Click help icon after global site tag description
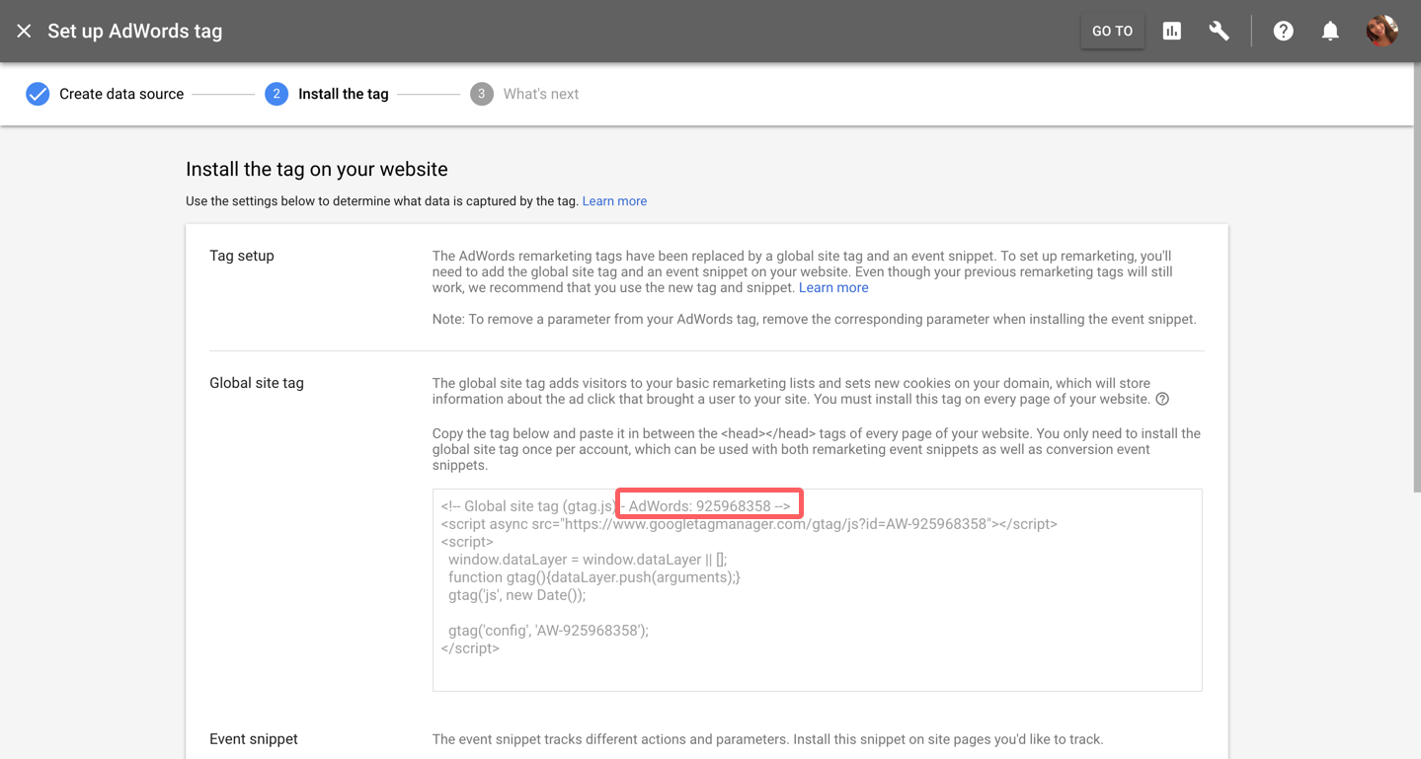The height and width of the screenshot is (759, 1421). 1162,400
